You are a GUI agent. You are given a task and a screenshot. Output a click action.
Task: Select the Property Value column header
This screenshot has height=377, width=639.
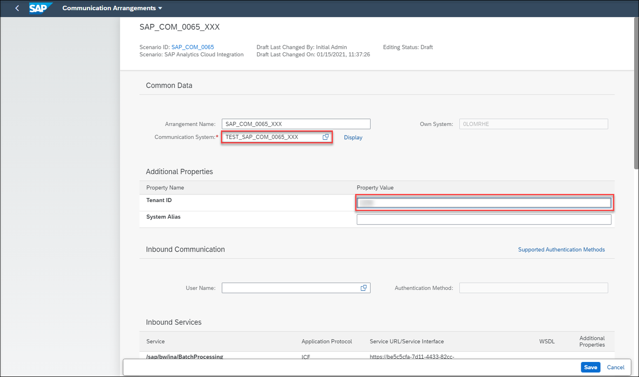(375, 187)
